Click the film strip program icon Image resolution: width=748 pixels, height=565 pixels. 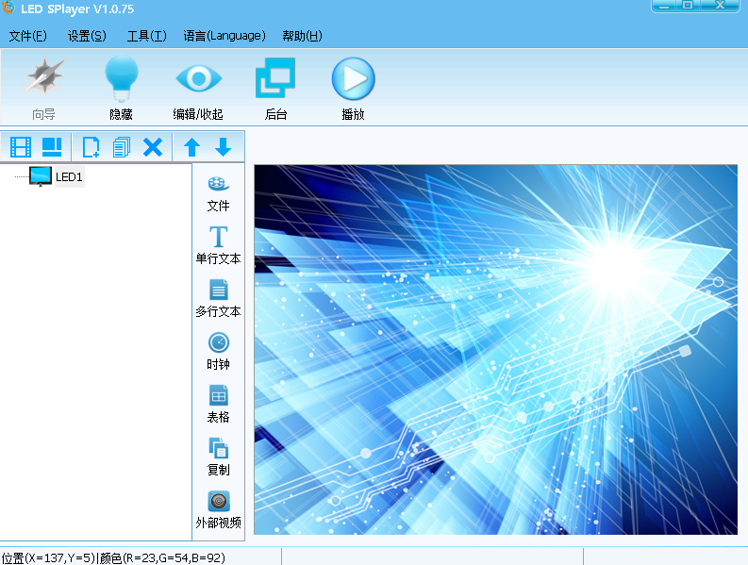pyautogui.click(x=21, y=147)
